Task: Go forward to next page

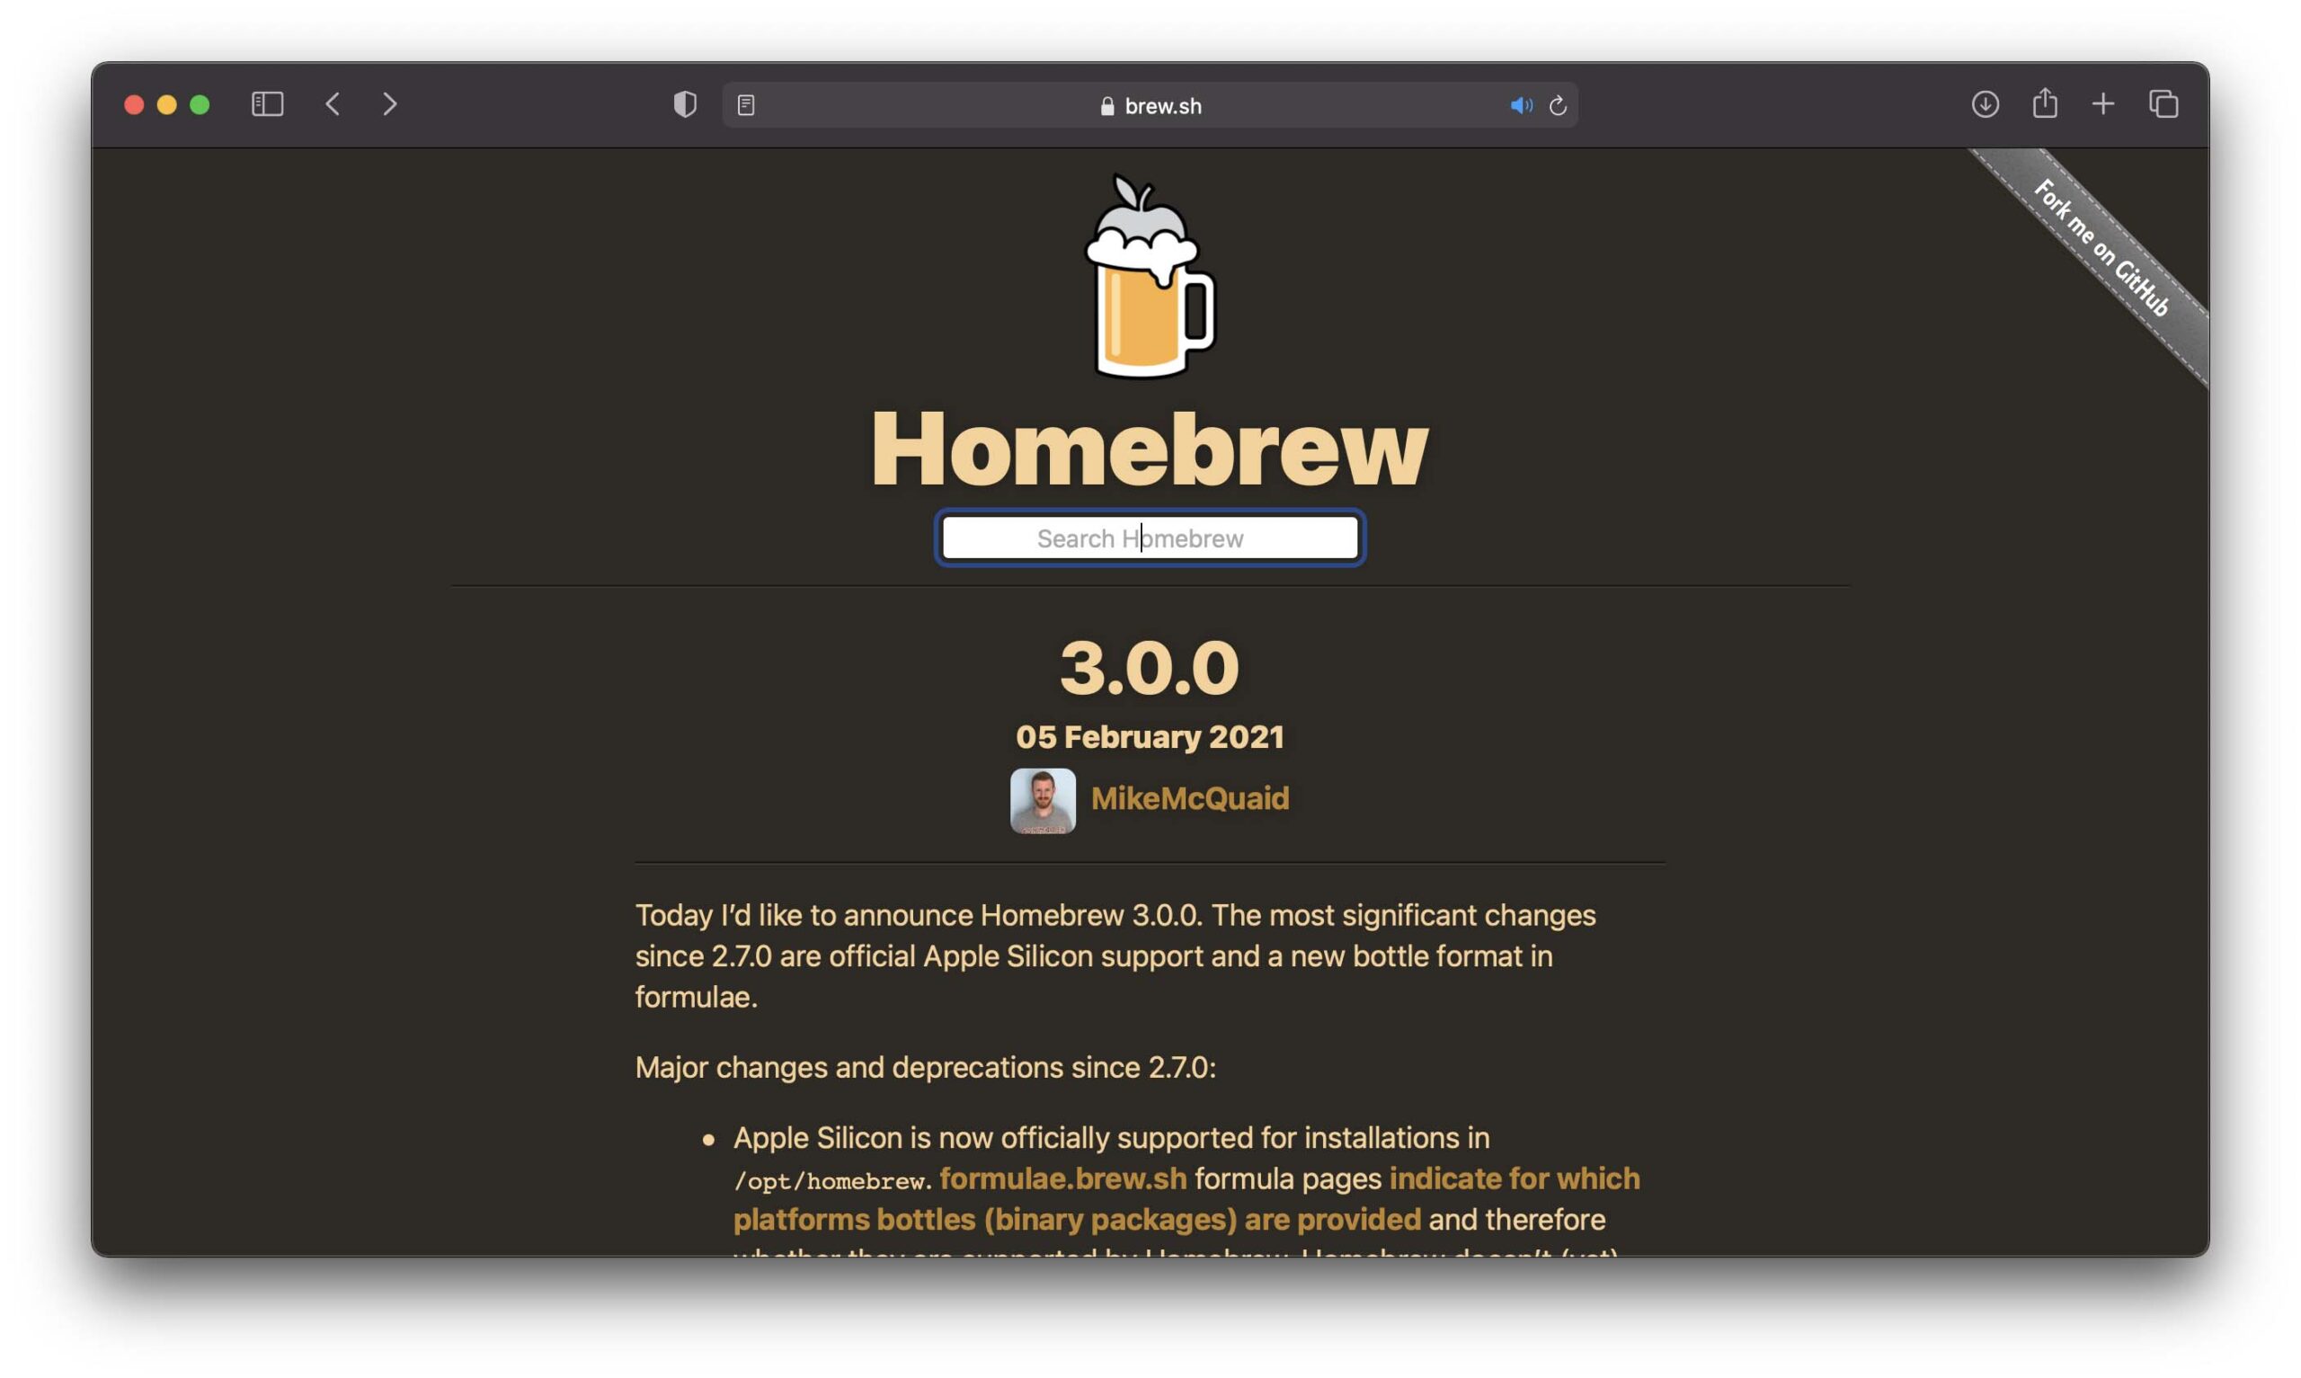Action: point(390,104)
